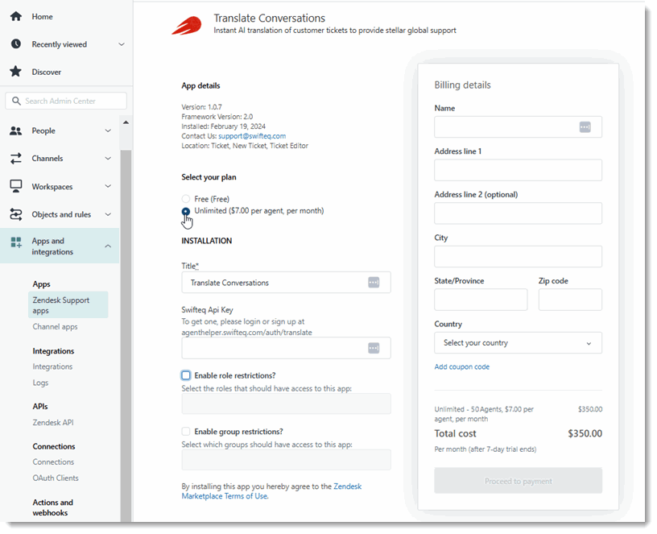The height and width of the screenshot is (534, 657).
Task: Click the red Translate Conversations app logo
Action: 187,25
